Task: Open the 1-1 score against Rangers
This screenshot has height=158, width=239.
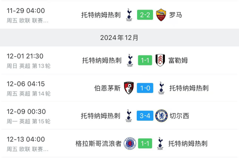Action: [145, 143]
